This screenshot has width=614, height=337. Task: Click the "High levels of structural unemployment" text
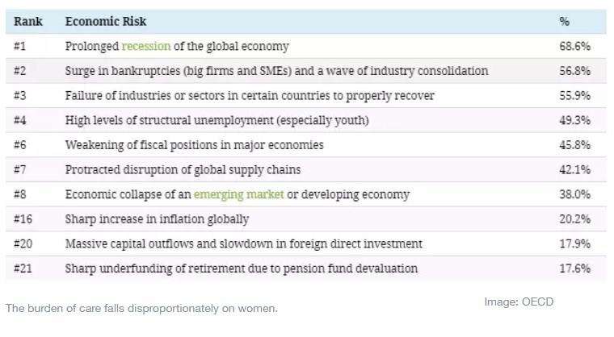(217, 121)
